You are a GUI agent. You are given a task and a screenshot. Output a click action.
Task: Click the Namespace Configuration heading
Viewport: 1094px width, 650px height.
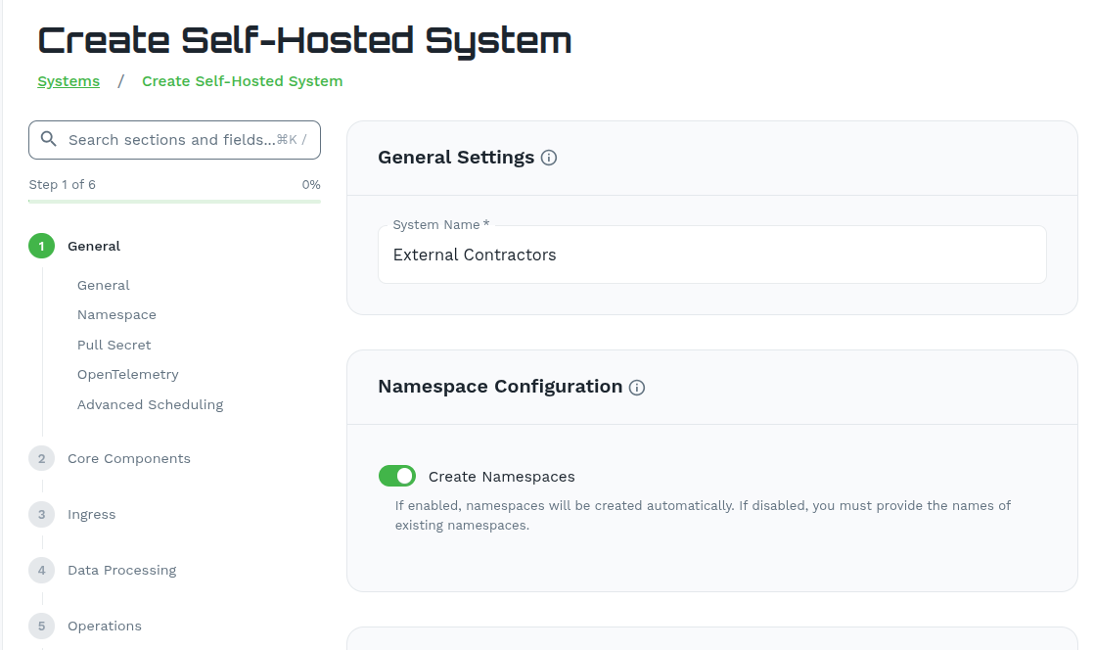[500, 386]
